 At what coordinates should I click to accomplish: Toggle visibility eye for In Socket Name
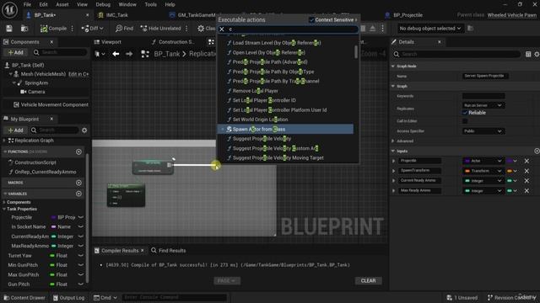81,226
